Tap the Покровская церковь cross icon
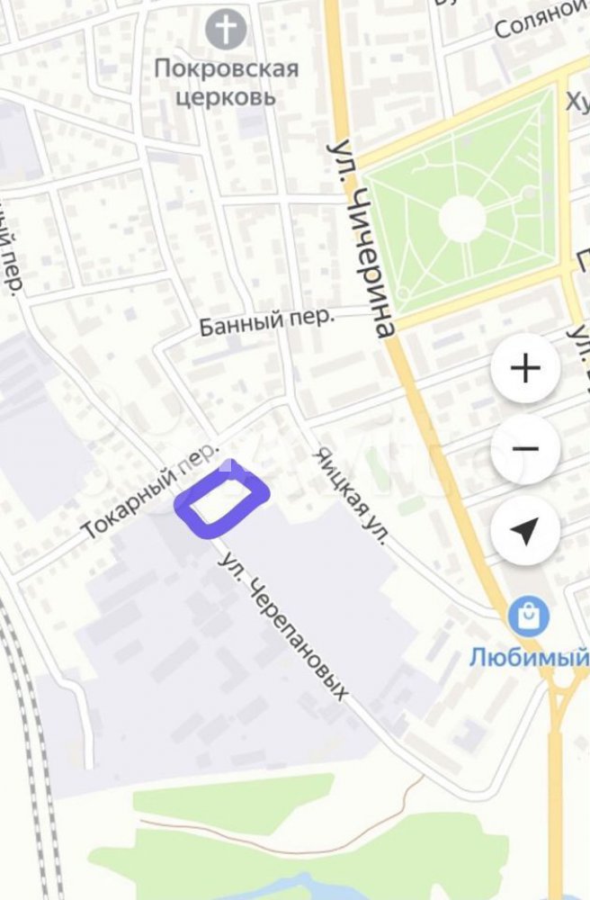 click(226, 29)
